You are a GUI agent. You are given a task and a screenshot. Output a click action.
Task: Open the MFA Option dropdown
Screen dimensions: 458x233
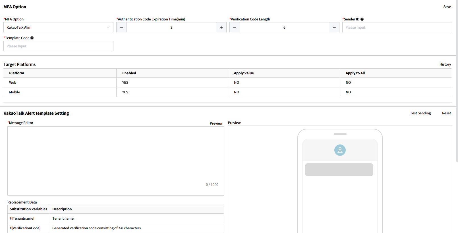(58, 28)
